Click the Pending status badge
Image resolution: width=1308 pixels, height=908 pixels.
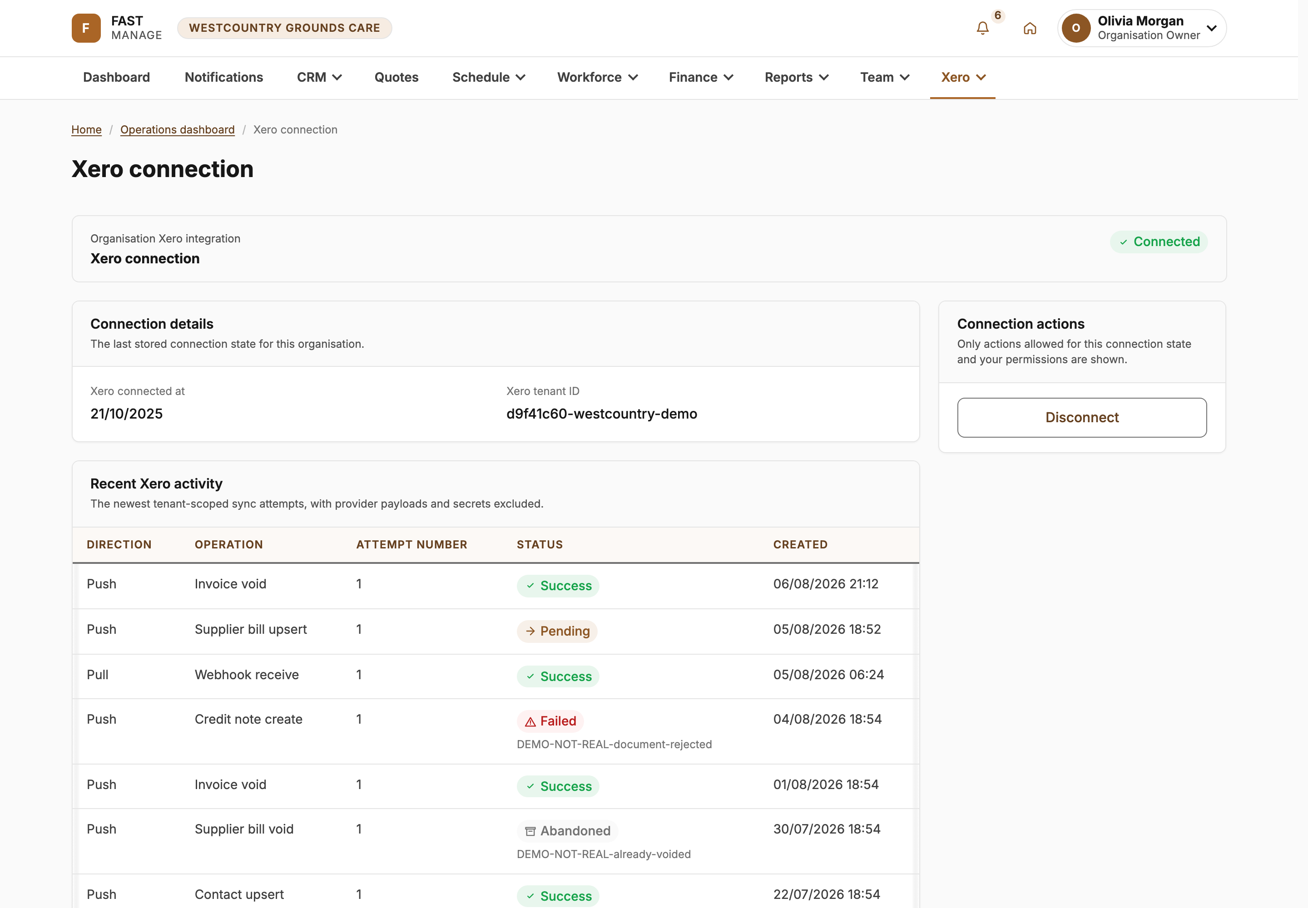557,631
